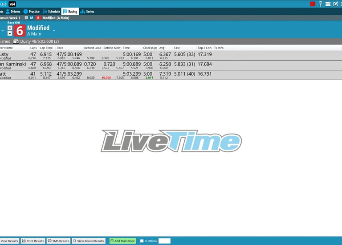Click the server rack icon

(x=328, y=4)
